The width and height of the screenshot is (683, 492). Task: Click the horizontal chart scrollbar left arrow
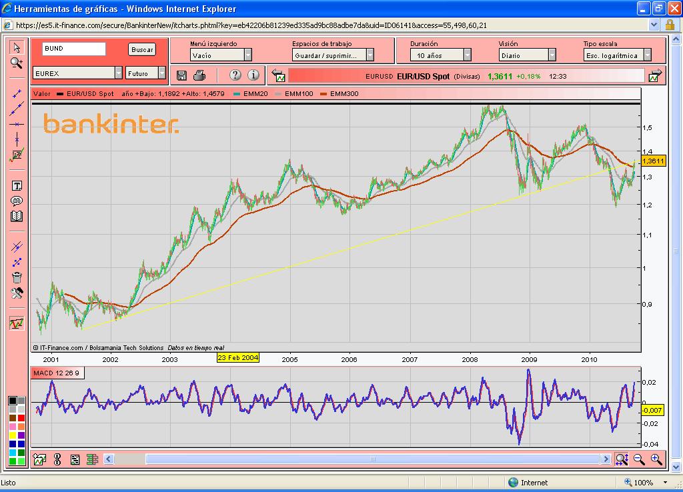109,459
